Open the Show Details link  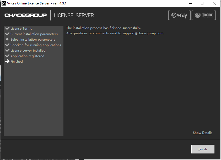tap(203, 133)
